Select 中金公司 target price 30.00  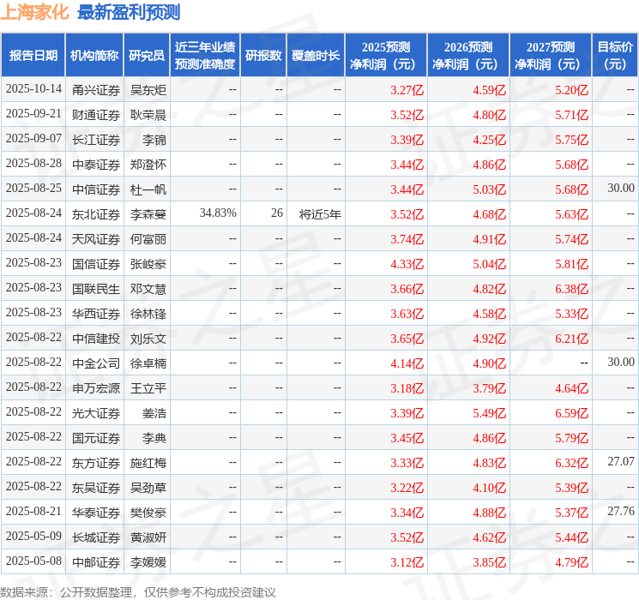coord(621,362)
